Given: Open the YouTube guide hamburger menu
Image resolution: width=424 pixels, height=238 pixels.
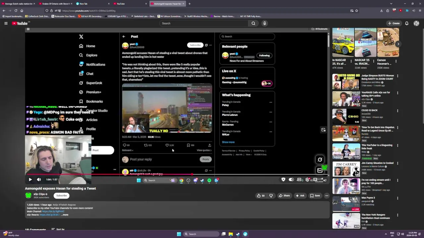Looking at the screenshot, I should [6, 23].
